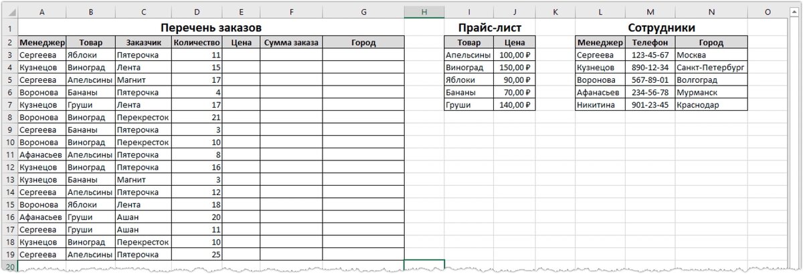Select 'Товар' header in the Прайс-лист table

pos(469,43)
